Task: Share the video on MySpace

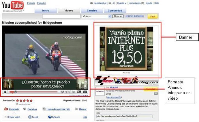Action: coord(54,117)
